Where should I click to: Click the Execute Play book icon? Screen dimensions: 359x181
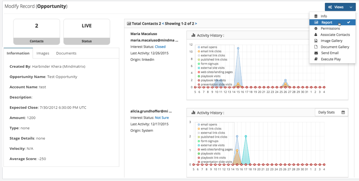coord(316,59)
